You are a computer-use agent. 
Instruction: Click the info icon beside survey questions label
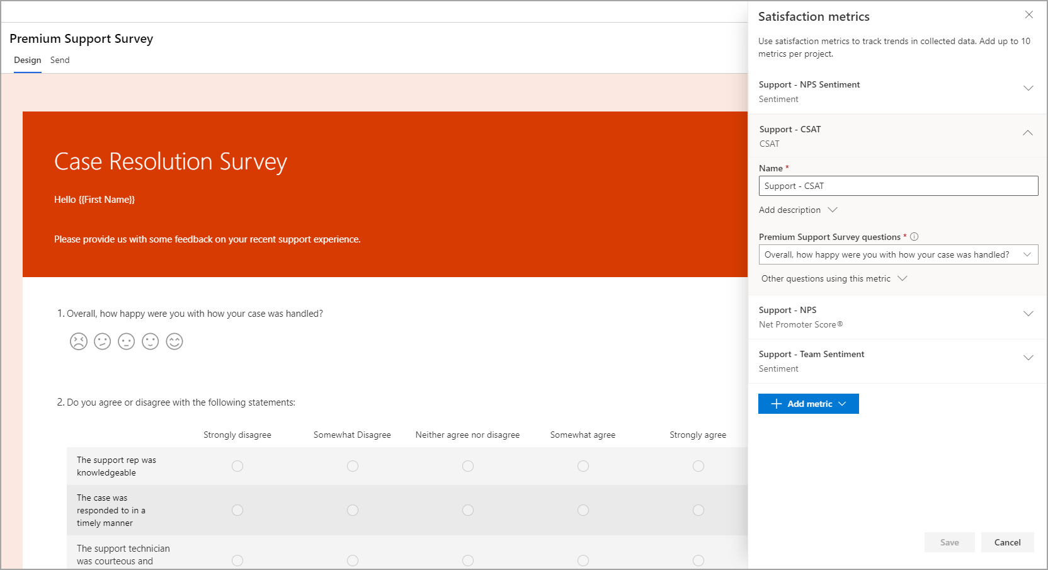[914, 237]
